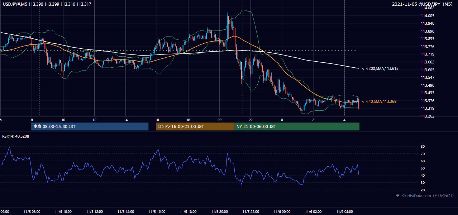Screen dimensions: 458x215
Task: Click the 11/5 16:00 time axis label
Action: (x=157, y=211)
